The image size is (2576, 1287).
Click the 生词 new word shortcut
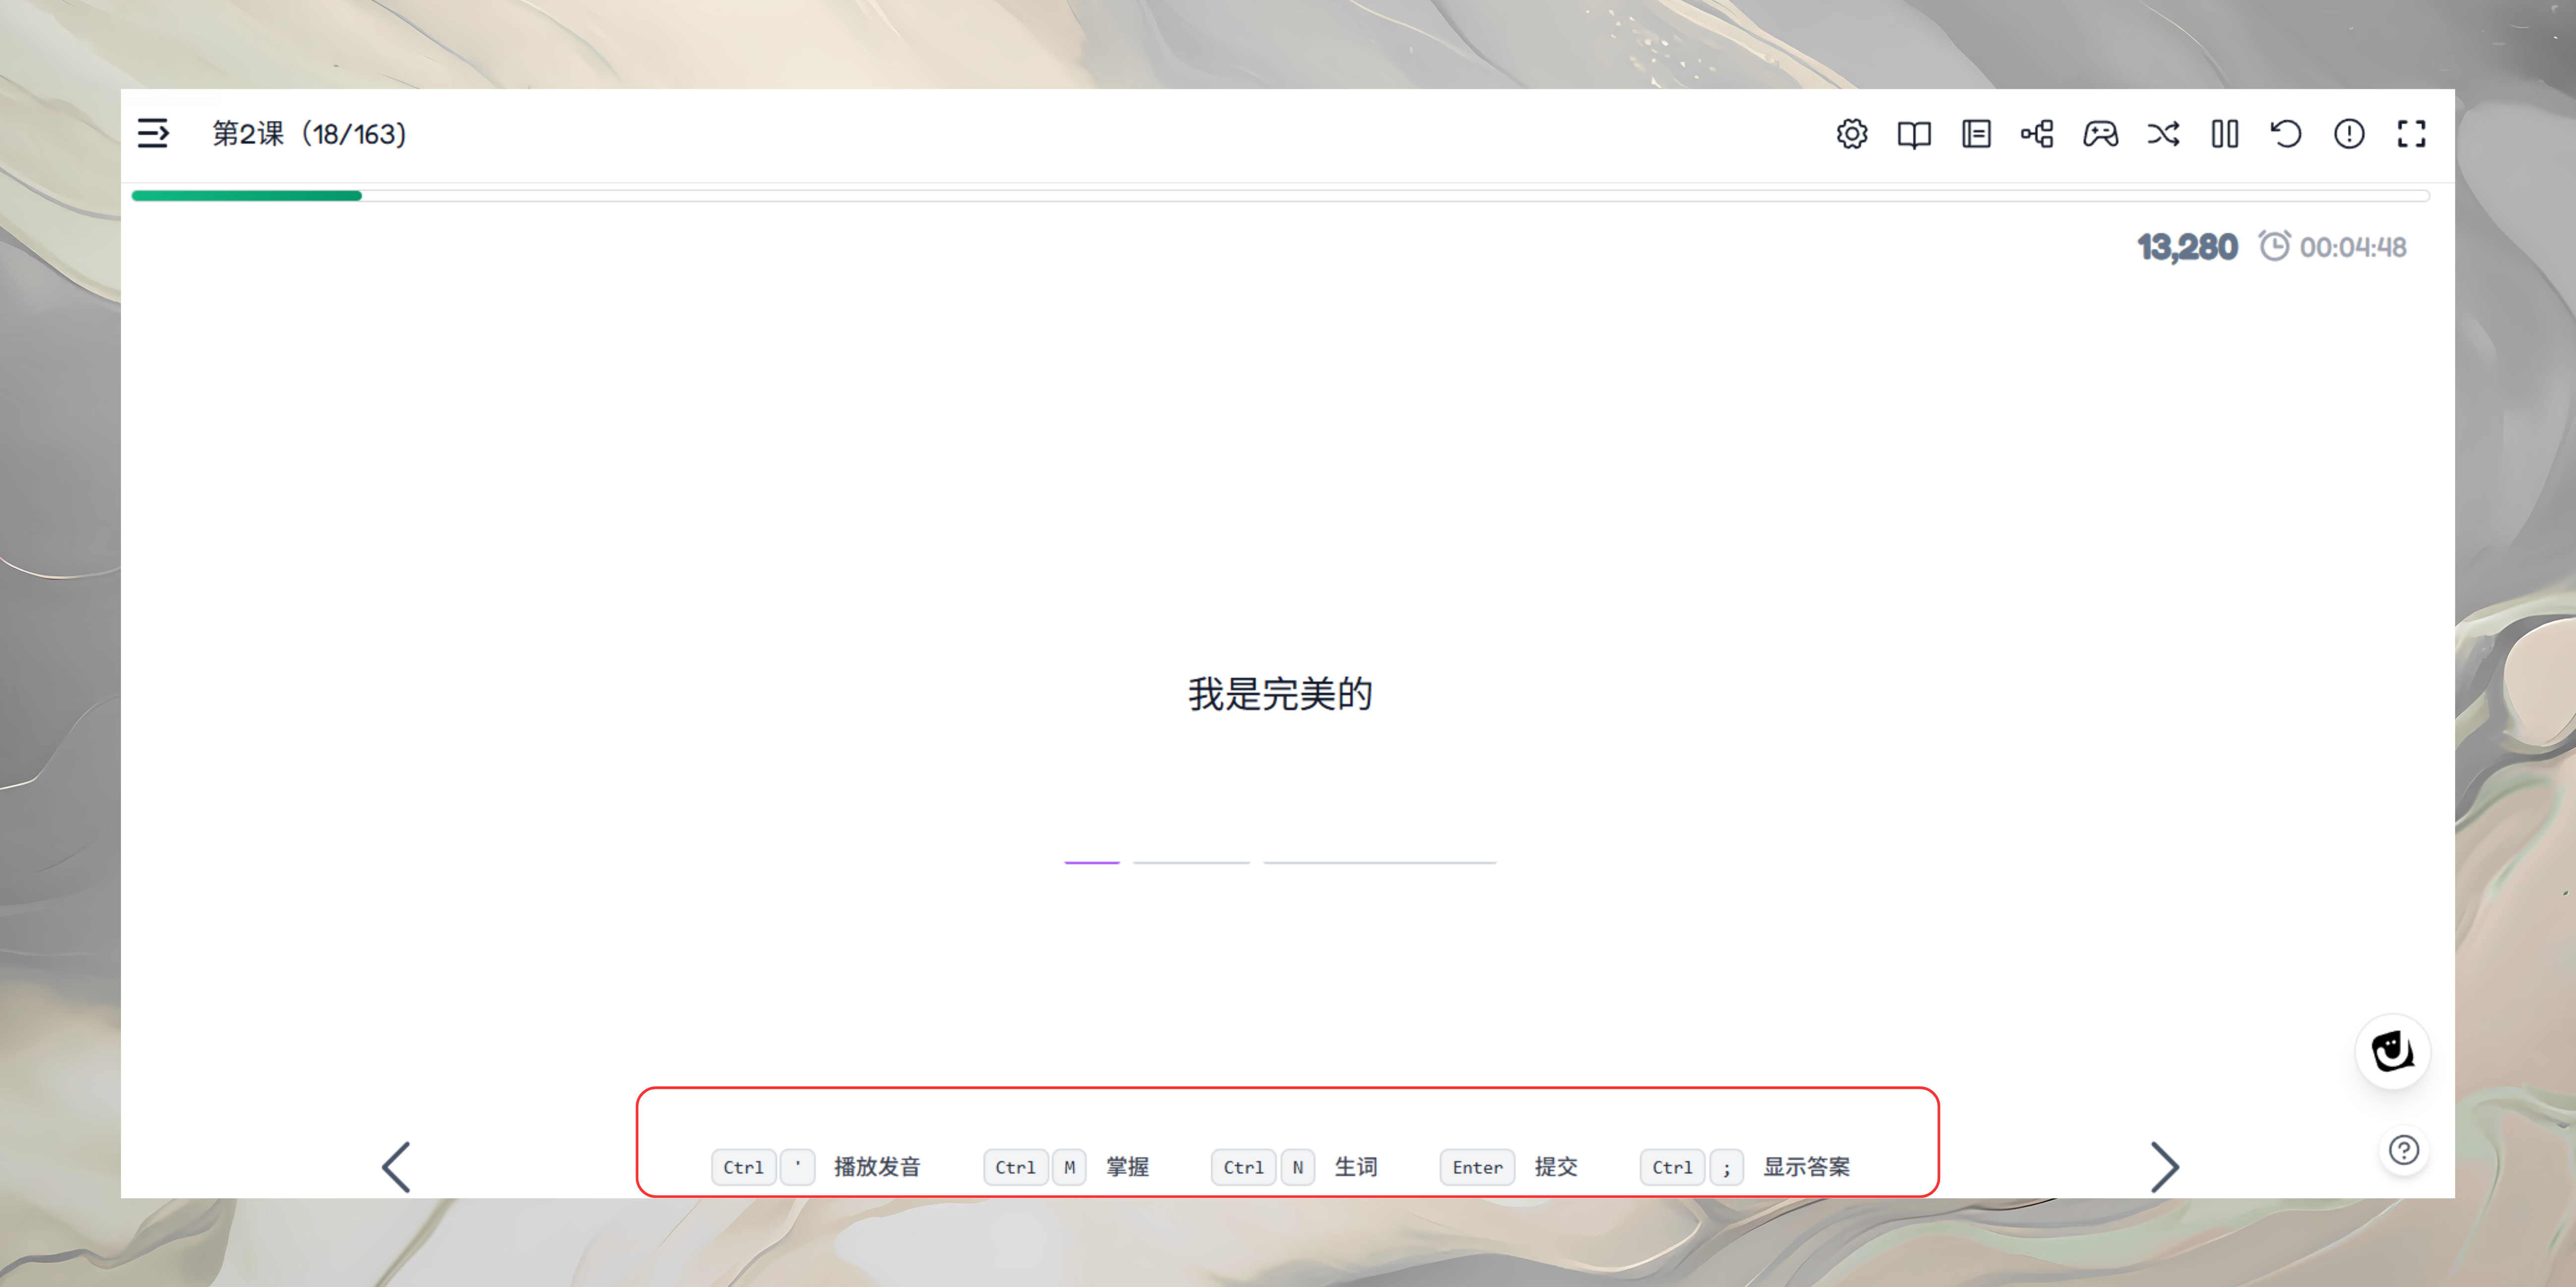coord(1355,1166)
